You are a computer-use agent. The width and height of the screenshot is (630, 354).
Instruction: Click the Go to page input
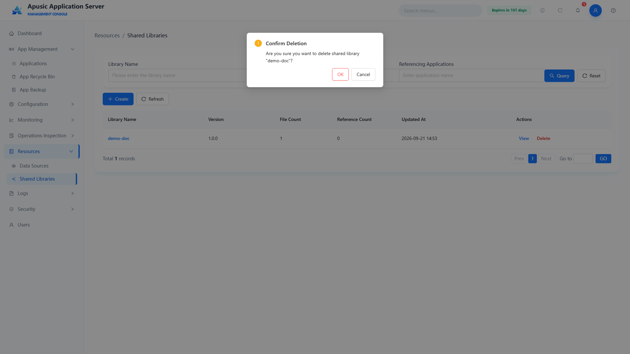pos(583,159)
